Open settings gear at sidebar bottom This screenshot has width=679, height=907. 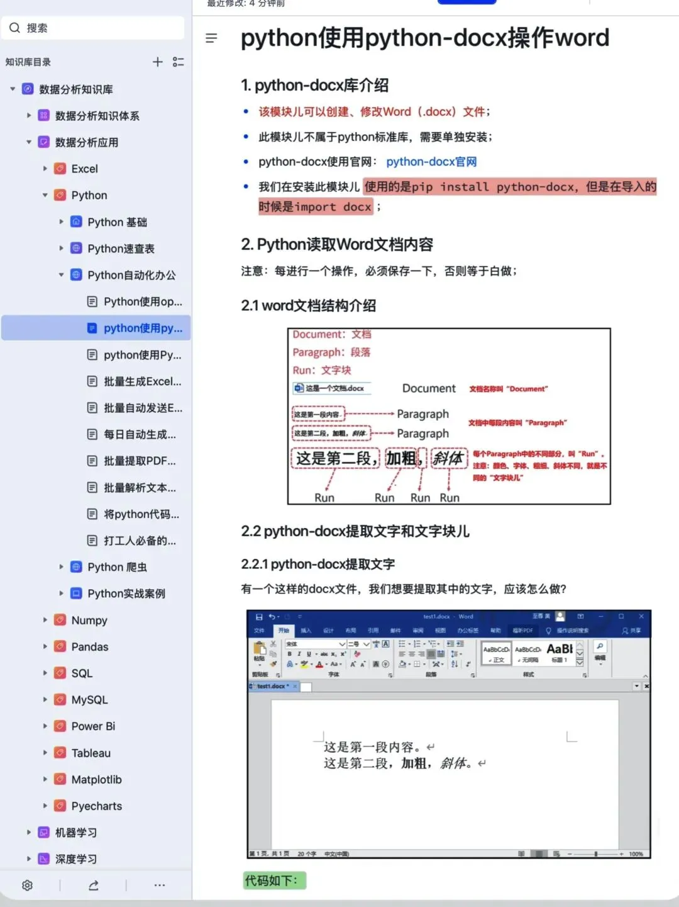click(x=27, y=885)
